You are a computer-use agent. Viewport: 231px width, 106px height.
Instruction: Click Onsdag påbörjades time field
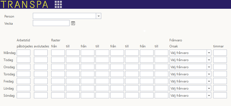tap(24, 67)
